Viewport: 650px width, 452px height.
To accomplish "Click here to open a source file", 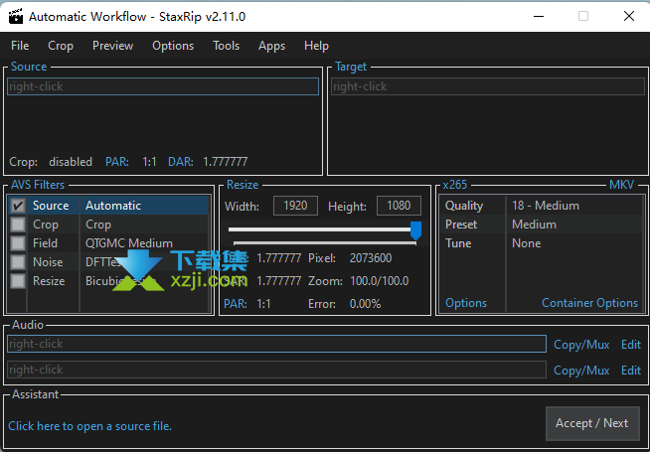I will click(90, 426).
